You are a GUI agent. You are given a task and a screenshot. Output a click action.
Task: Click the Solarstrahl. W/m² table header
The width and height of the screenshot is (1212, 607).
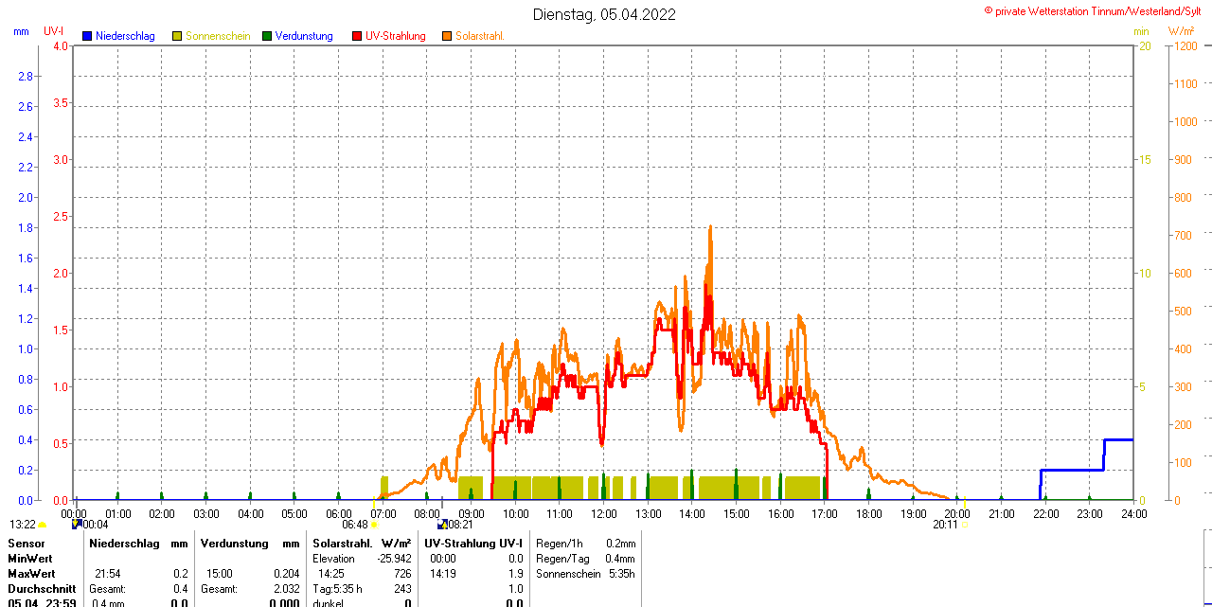click(362, 544)
